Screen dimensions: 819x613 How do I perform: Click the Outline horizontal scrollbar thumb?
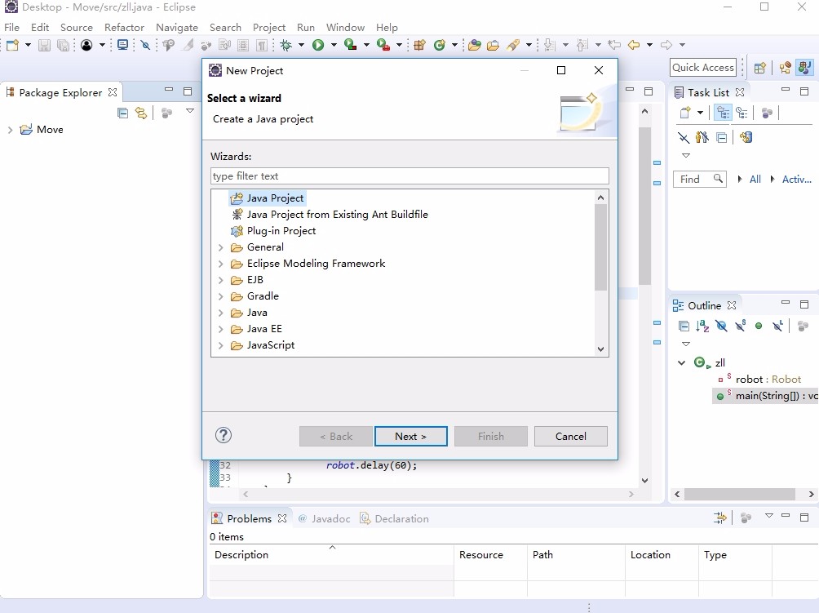(740, 494)
